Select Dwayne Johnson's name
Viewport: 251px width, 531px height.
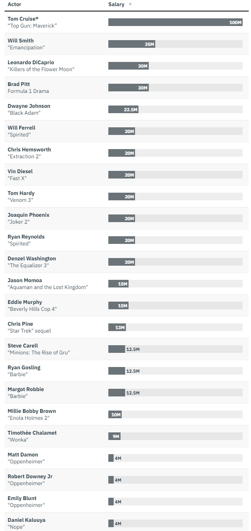click(x=29, y=106)
